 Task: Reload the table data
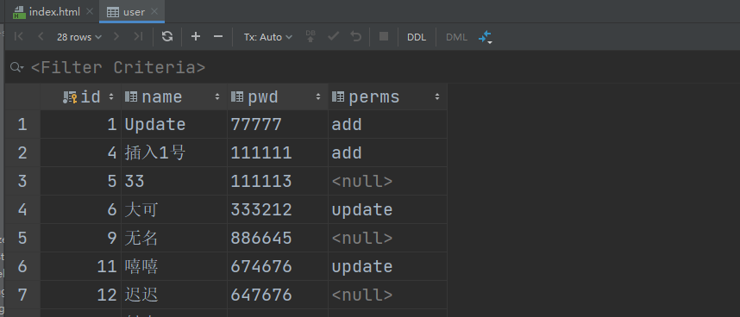tap(167, 37)
